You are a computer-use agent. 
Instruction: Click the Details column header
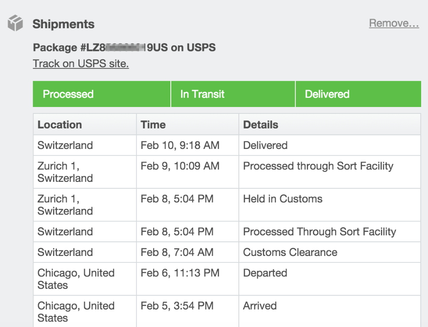[x=261, y=125]
